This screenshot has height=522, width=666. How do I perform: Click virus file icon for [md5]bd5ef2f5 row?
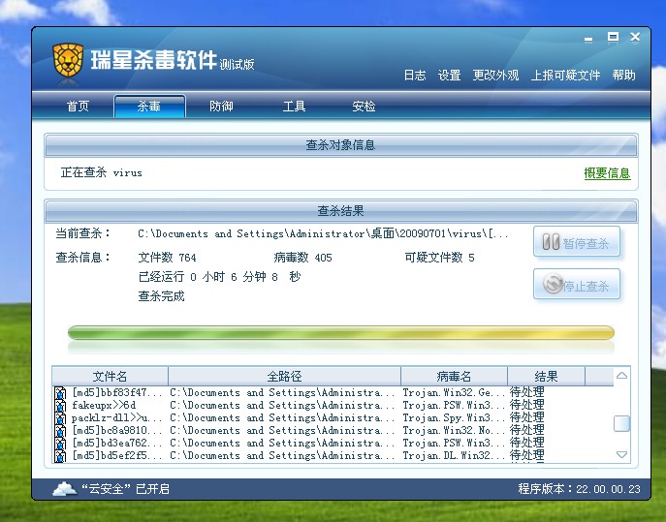pyautogui.click(x=60, y=457)
